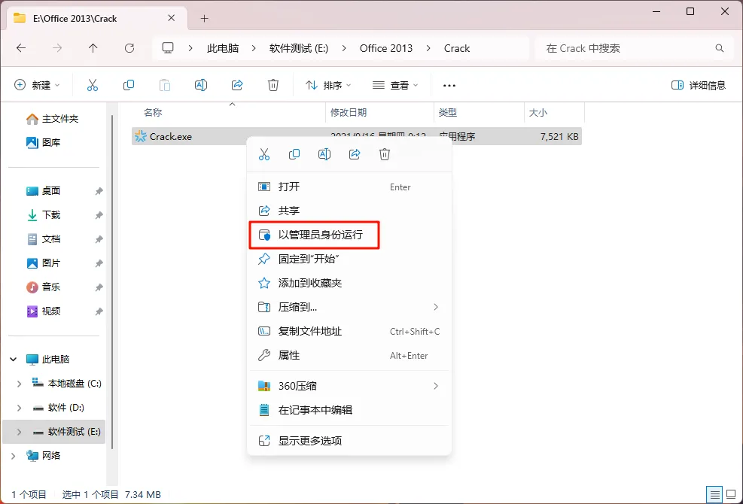This screenshot has height=504, width=743.
Task: Click Copy icon in context menu
Action: point(294,154)
